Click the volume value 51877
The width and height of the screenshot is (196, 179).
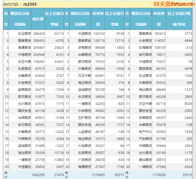(40, 97)
